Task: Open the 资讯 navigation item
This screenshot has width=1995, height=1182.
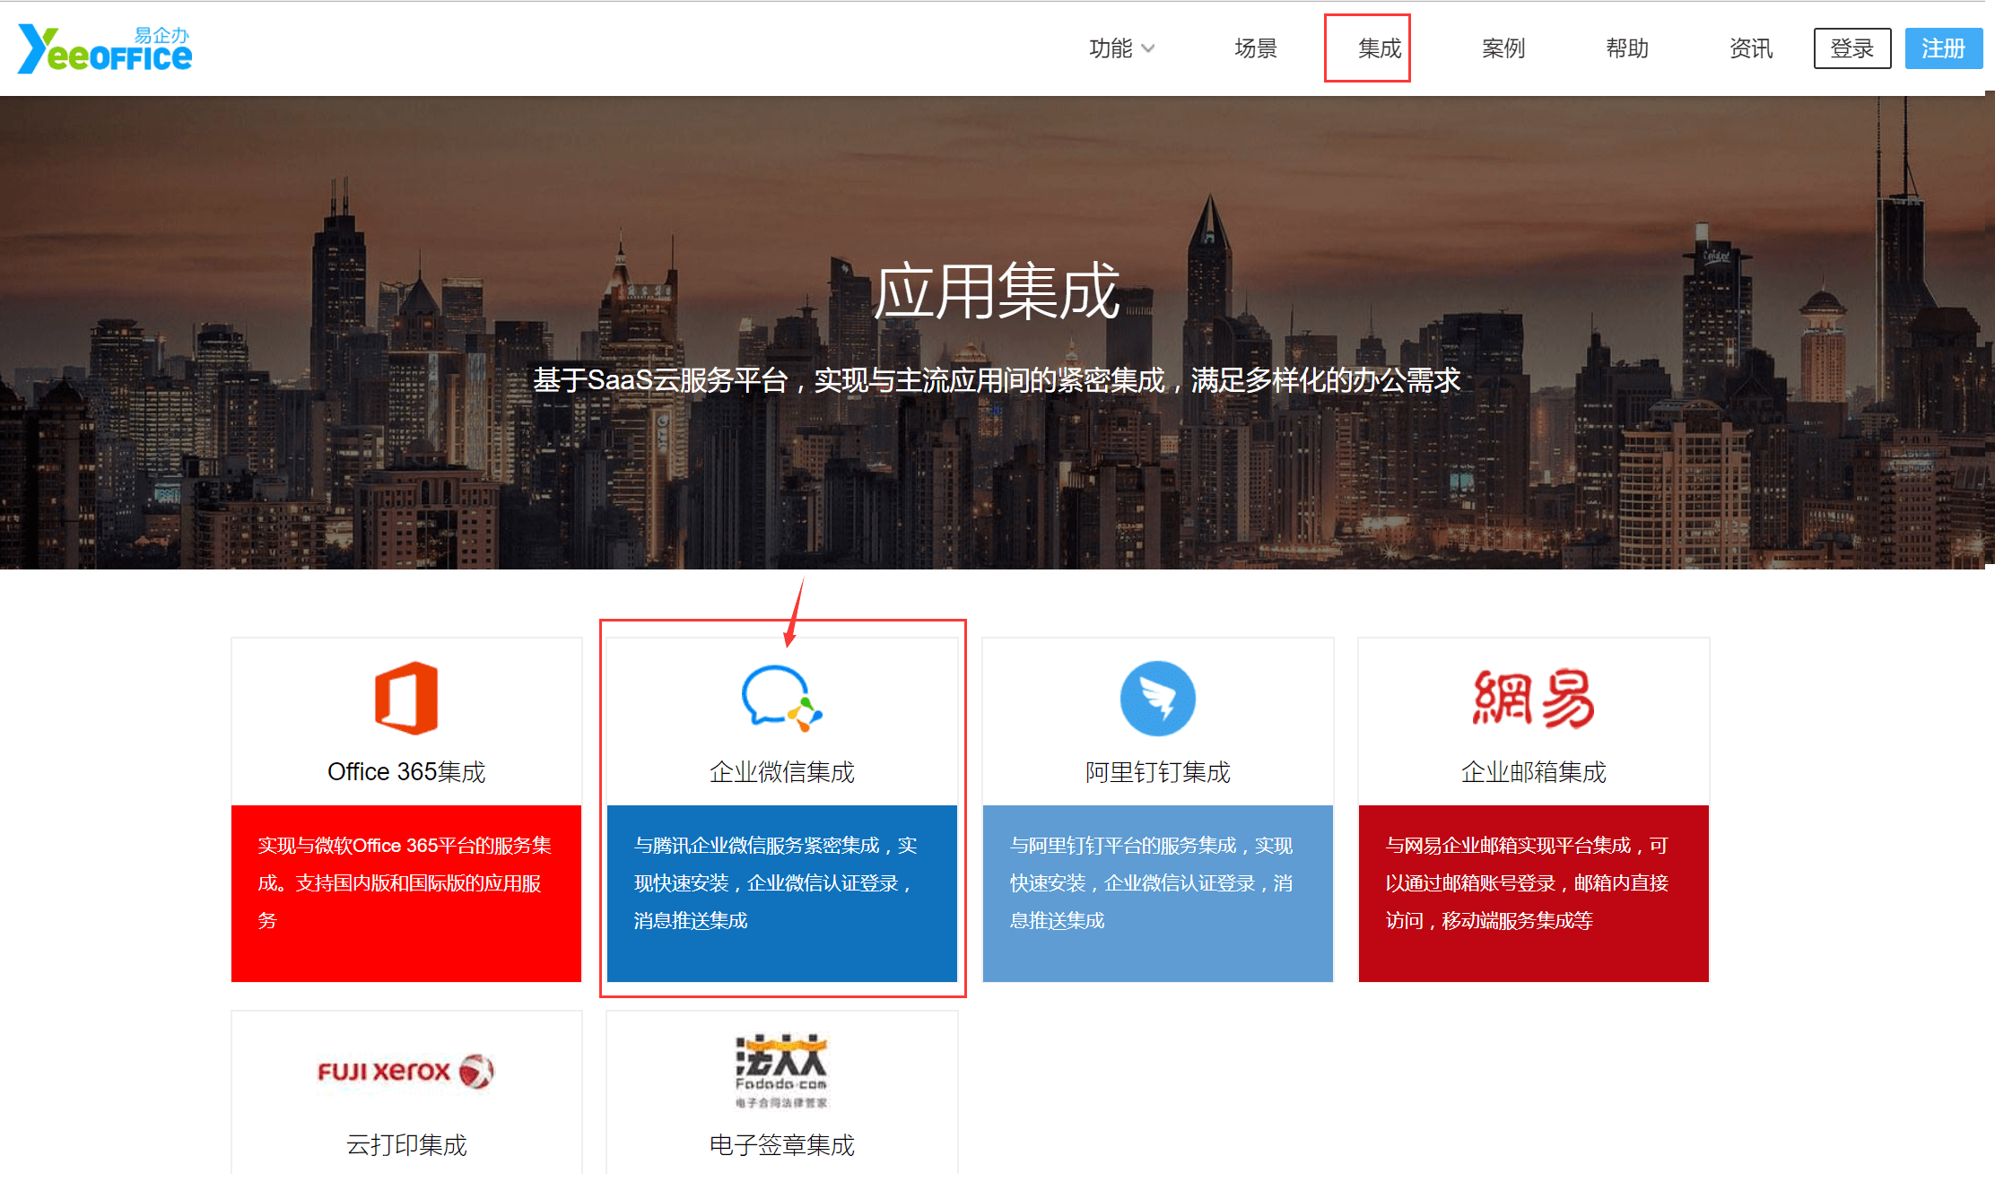Action: point(1750,48)
